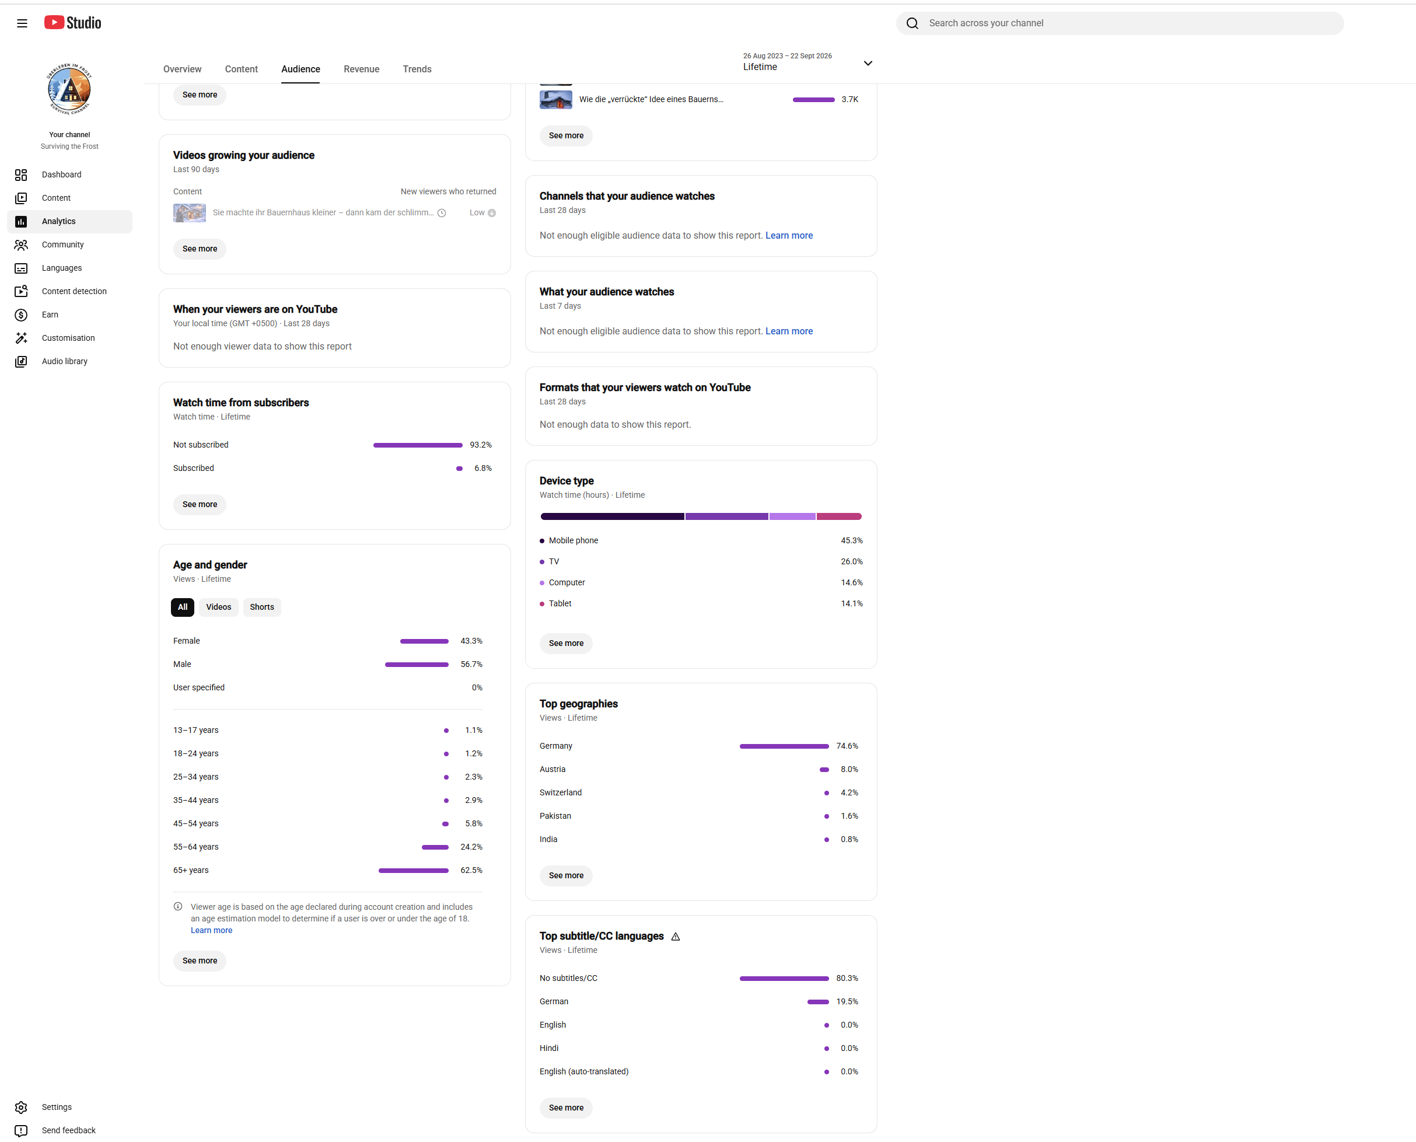
Task: Click See more in Top geographies card
Action: tap(565, 875)
